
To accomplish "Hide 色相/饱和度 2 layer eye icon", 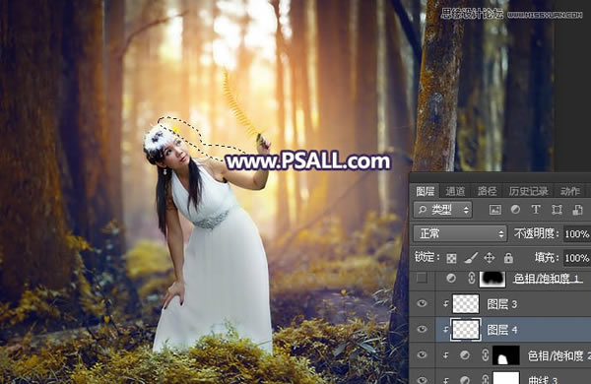I will [422, 355].
